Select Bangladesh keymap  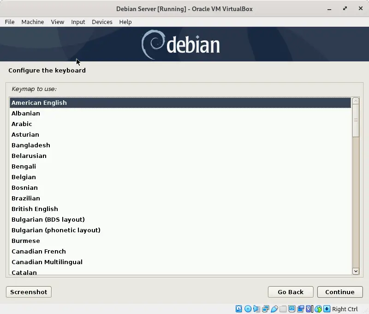[180, 145]
